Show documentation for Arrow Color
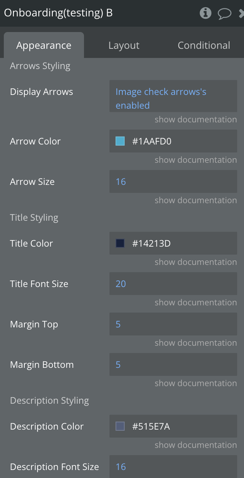 pos(195,160)
